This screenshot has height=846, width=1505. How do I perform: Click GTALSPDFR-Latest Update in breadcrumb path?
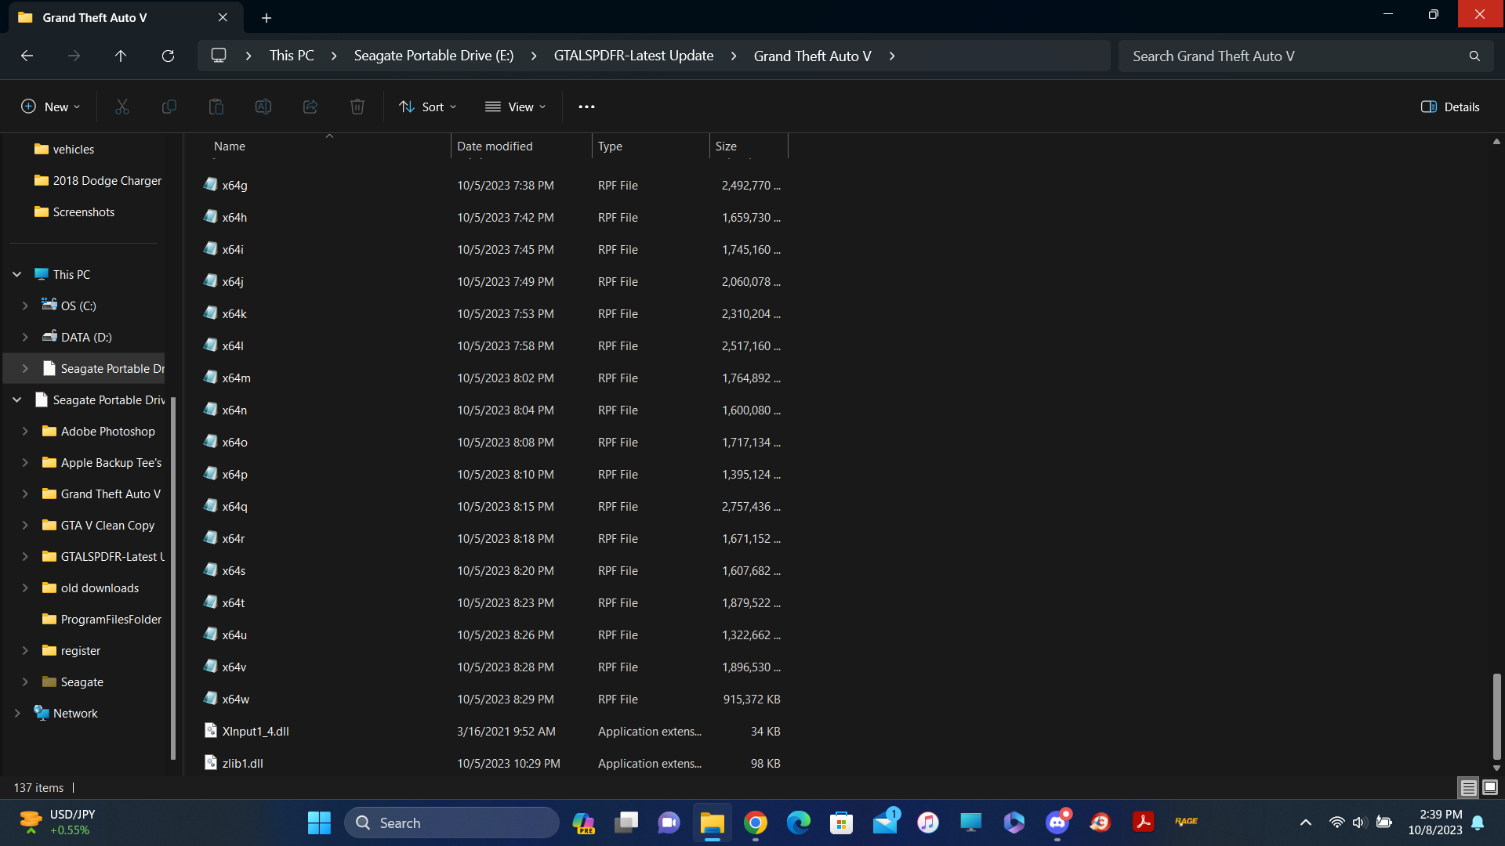[x=633, y=56]
